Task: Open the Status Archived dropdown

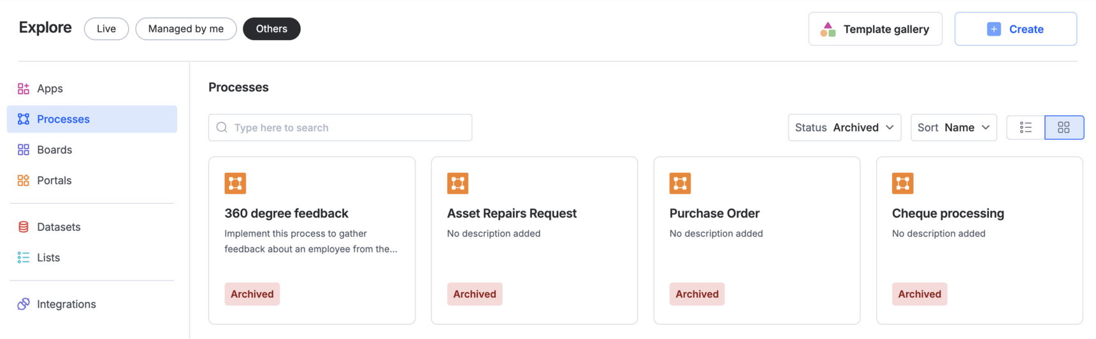Action: [844, 127]
